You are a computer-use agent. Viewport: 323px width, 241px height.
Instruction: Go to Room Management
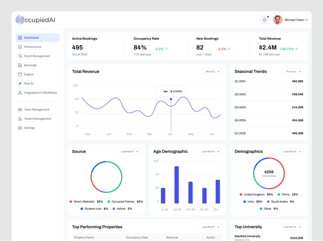38,56
